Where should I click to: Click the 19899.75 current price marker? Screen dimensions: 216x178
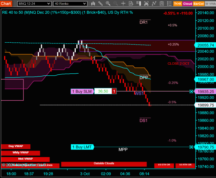[x=205, y=105]
